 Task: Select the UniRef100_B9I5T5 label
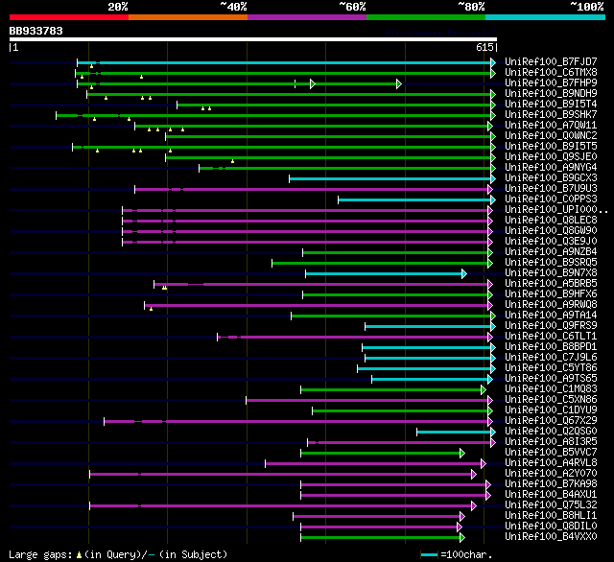(x=551, y=147)
